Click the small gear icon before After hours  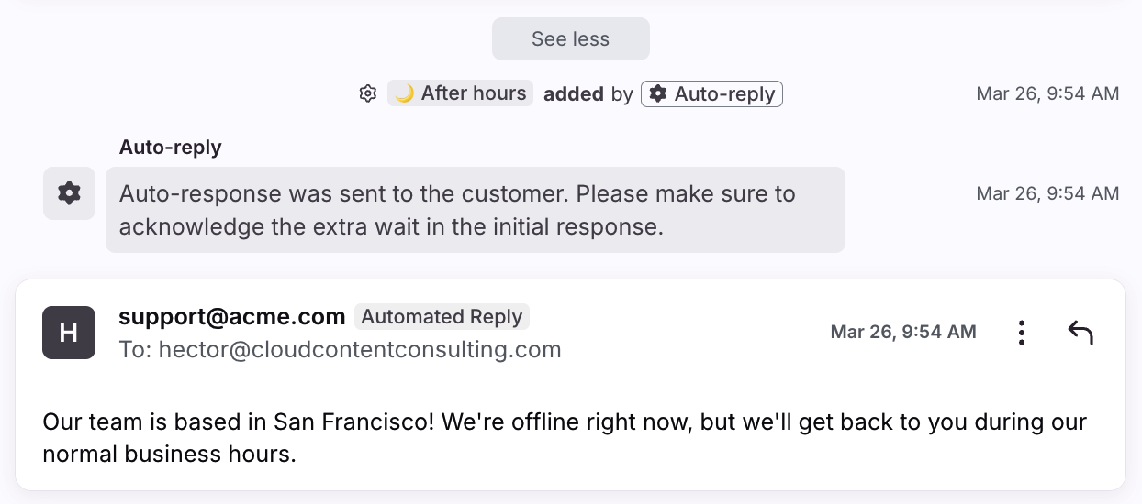368,93
